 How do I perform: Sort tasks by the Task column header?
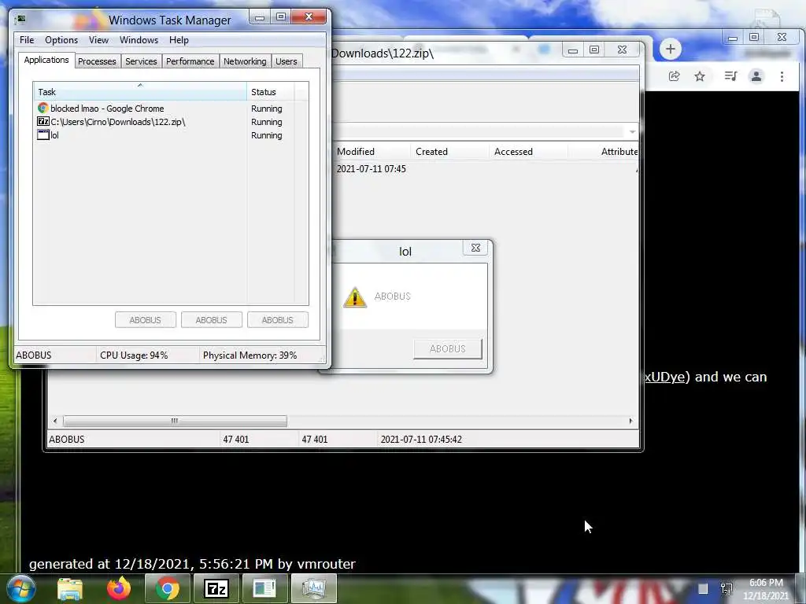[140, 92]
